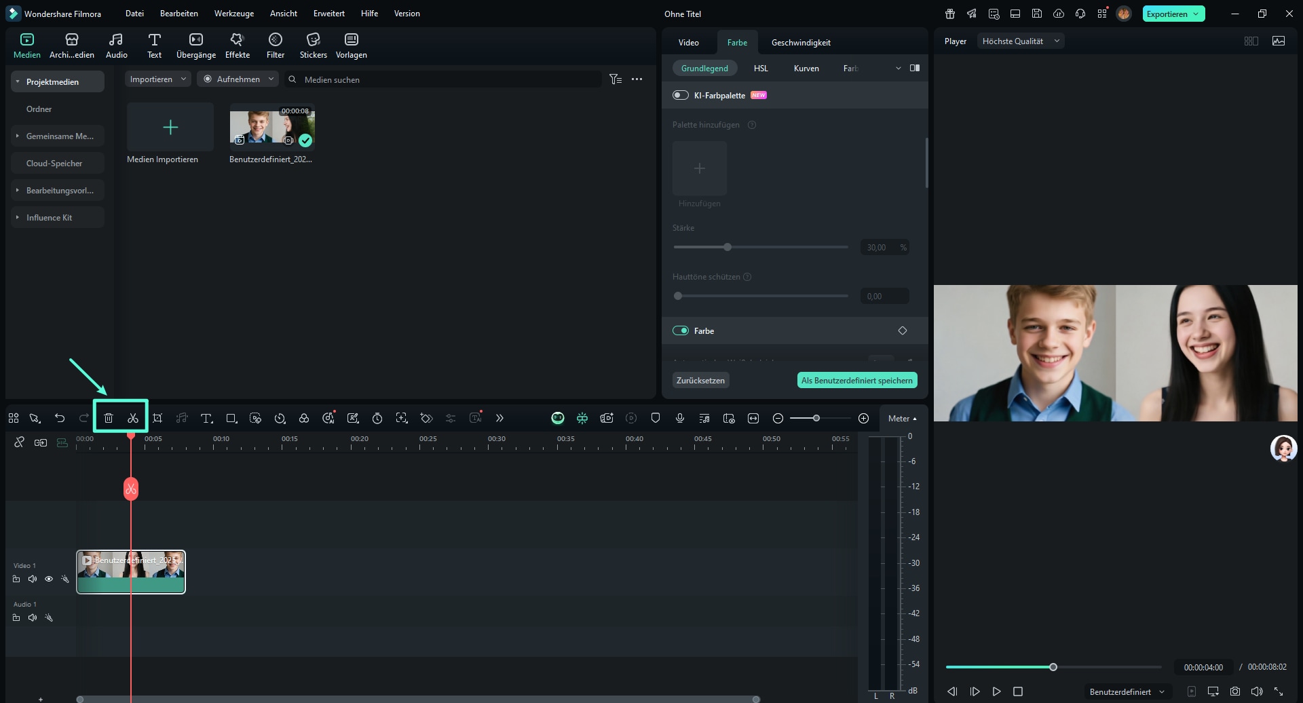Open the Audio library panel
This screenshot has width=1303, height=703.
[117, 45]
